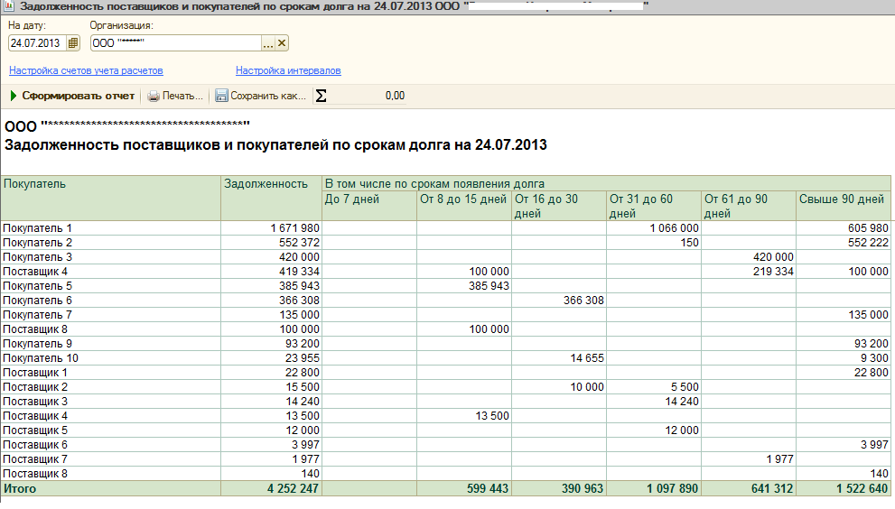Select the Покупатель 2 row name
This screenshot has height=509, width=895.
38,243
